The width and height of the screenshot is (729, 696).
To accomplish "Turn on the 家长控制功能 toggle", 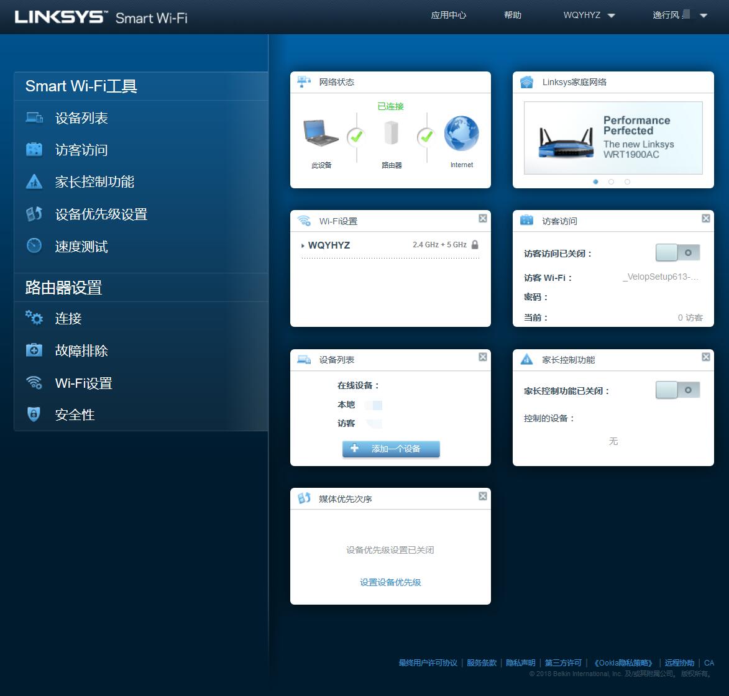I will coord(677,390).
